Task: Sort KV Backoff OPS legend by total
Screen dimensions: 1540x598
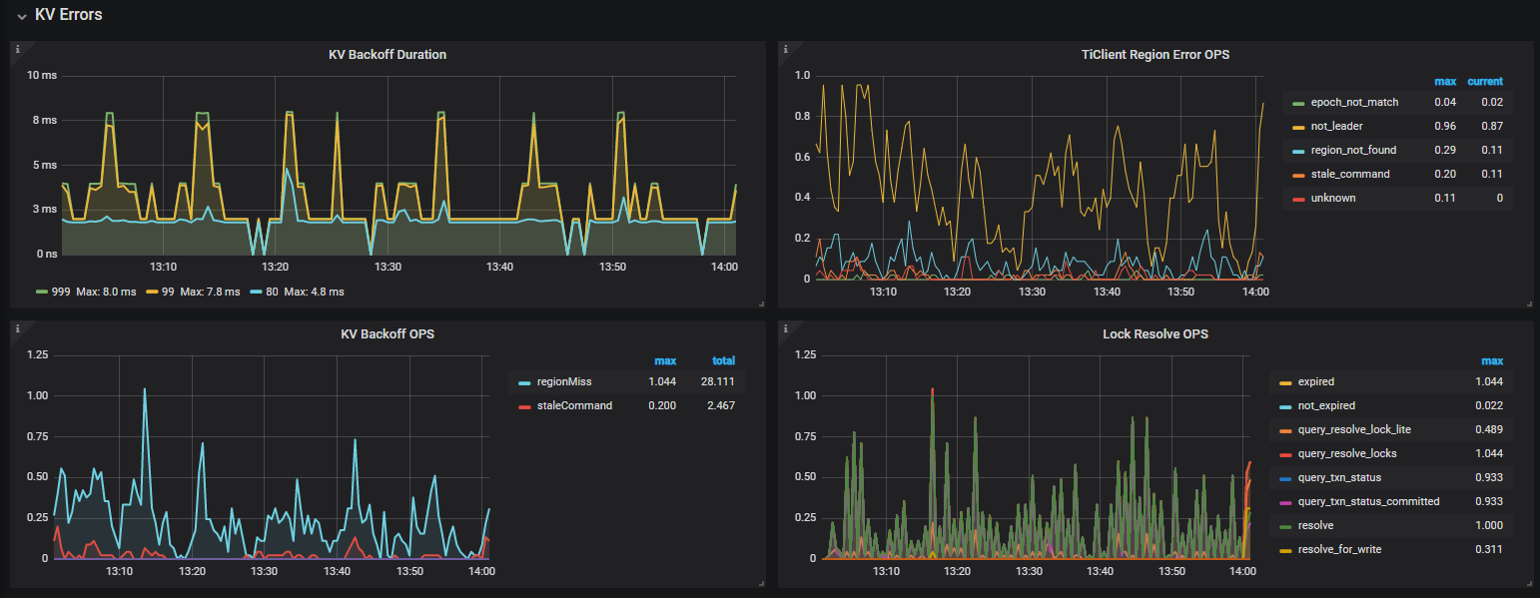Action: point(723,360)
